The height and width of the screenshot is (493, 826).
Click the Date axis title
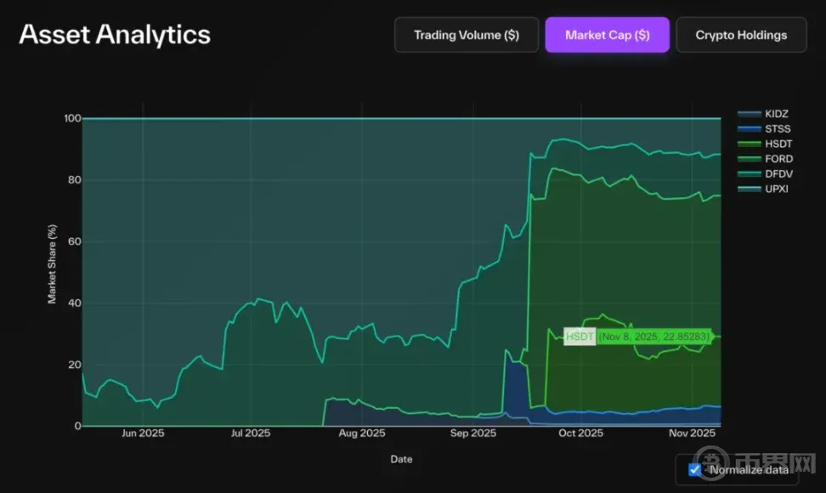click(x=401, y=459)
